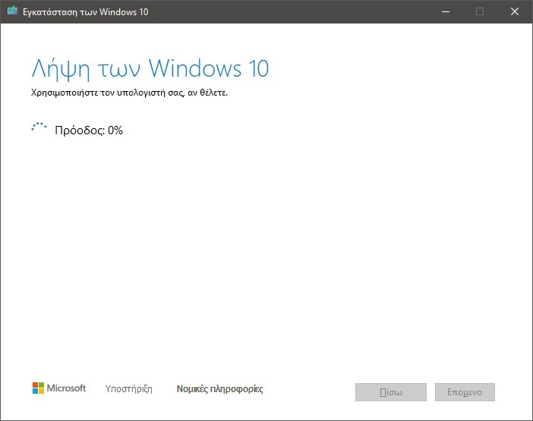This screenshot has height=421, width=533.
Task: Open the Υποστήριξη support link
Action: [127, 389]
